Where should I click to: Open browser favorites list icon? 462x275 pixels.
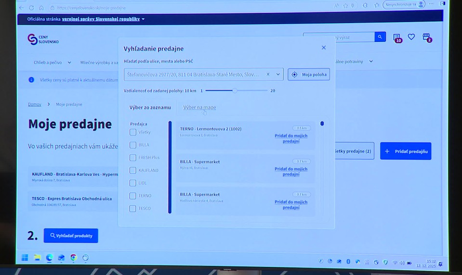(x=377, y=5)
